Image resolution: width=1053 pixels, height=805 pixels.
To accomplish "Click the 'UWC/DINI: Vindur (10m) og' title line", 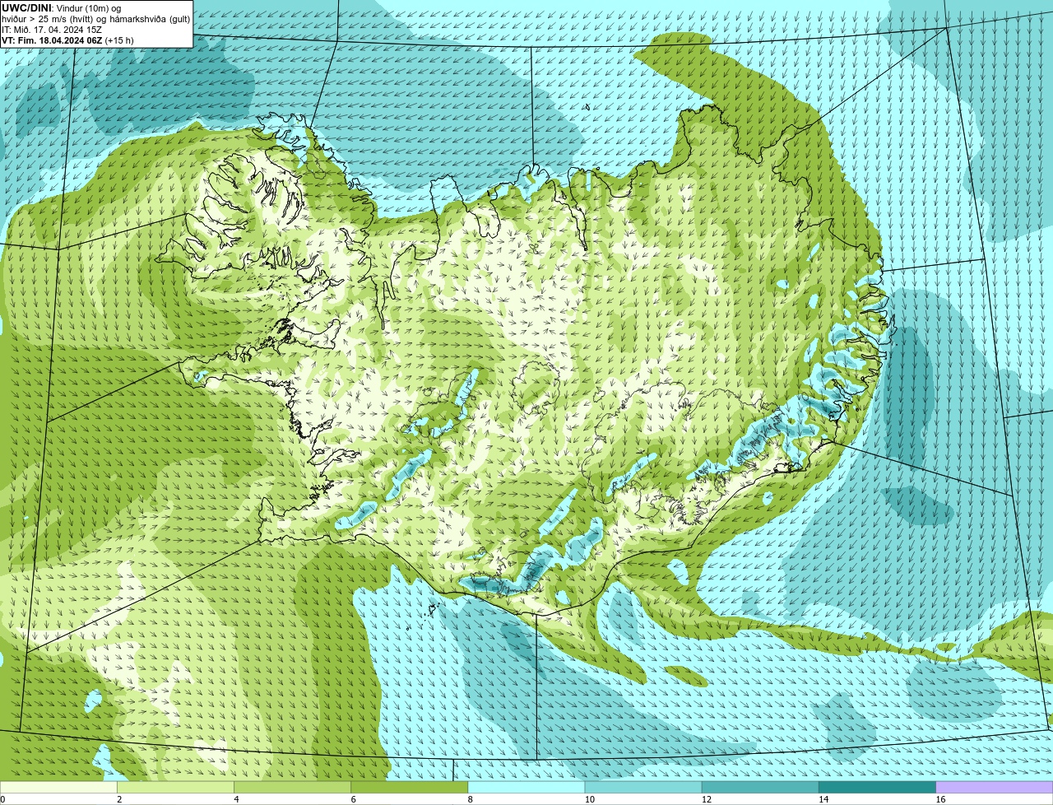I will coord(61,8).
